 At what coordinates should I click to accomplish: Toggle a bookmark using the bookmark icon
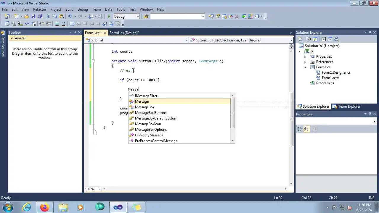(x=72, y=24)
